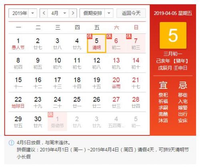The image size is (200, 167).
Task: Click the large yellow 5 date tile
Action: [x=173, y=35]
